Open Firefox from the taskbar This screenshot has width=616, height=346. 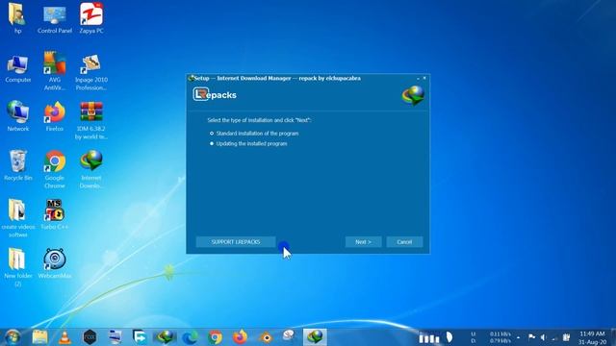[x=240, y=337]
